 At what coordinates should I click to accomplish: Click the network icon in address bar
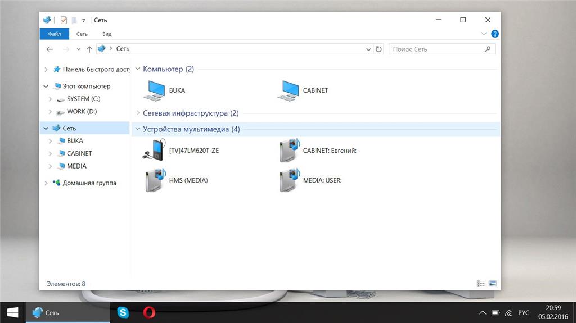[102, 48]
